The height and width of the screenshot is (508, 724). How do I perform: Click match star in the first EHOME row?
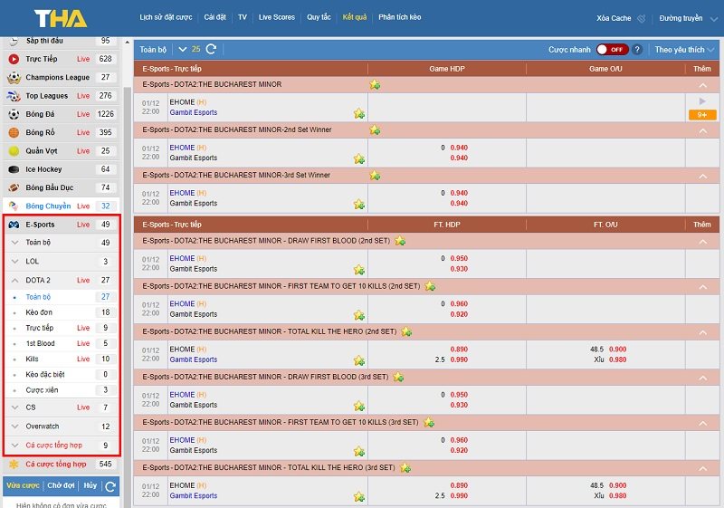[x=359, y=113]
